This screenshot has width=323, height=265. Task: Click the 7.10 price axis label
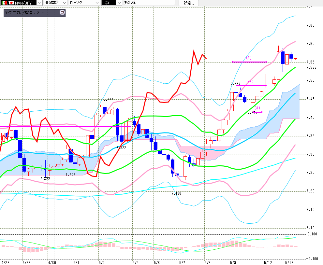[x=310, y=228]
